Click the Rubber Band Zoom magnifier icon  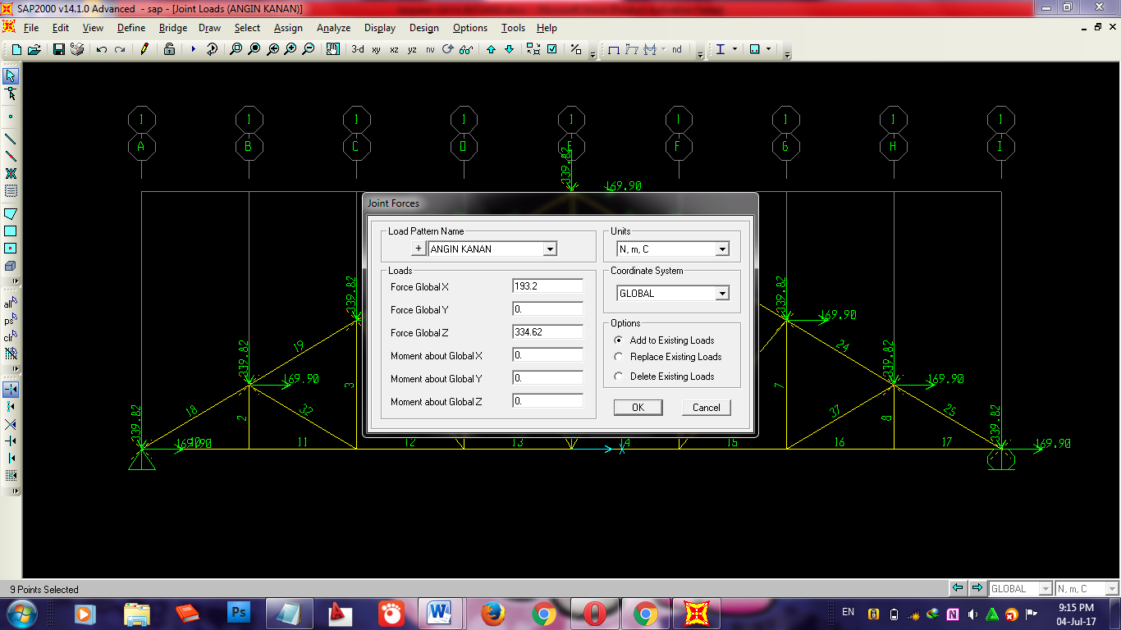click(236, 49)
